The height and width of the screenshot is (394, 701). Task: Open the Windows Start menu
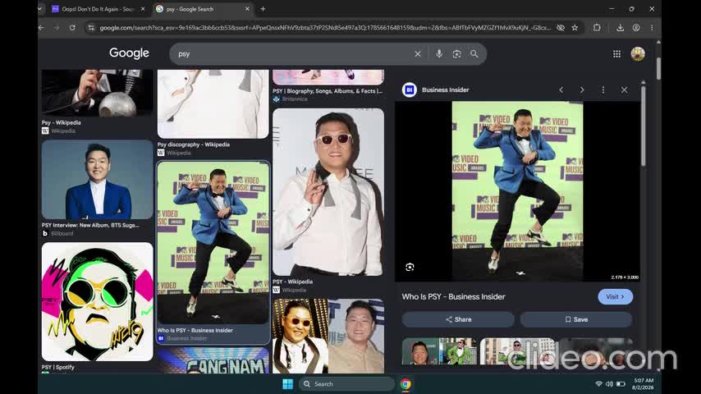pos(287,383)
